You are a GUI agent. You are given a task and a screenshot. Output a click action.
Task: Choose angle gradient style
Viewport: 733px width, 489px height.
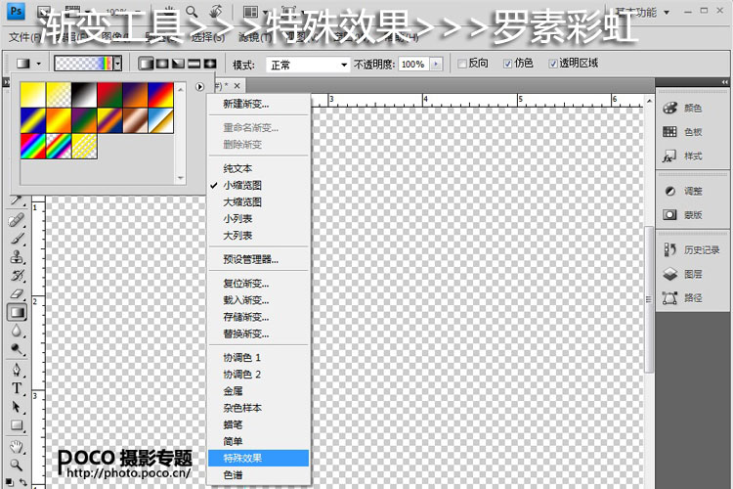pyautogui.click(x=178, y=64)
